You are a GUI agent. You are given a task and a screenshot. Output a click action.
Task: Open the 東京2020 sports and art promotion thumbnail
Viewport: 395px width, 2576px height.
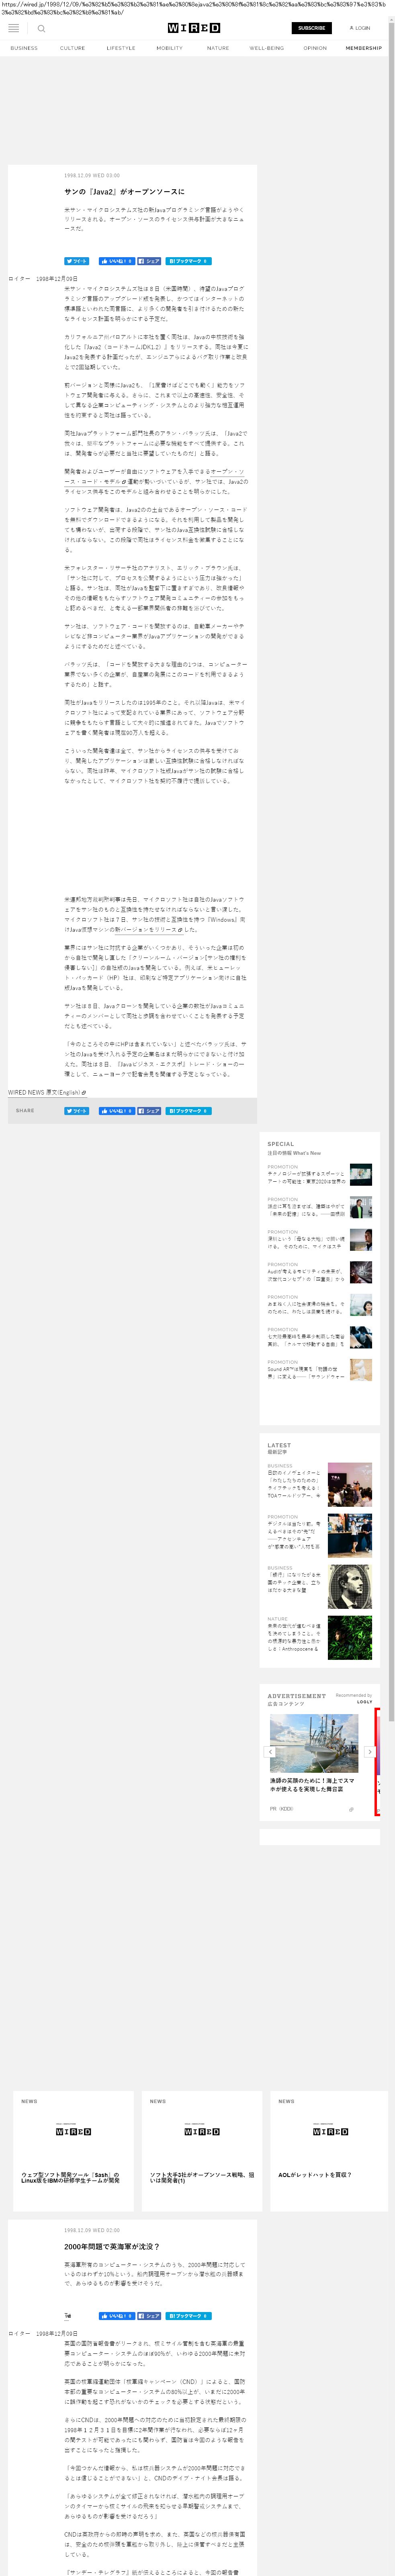coord(361,1175)
